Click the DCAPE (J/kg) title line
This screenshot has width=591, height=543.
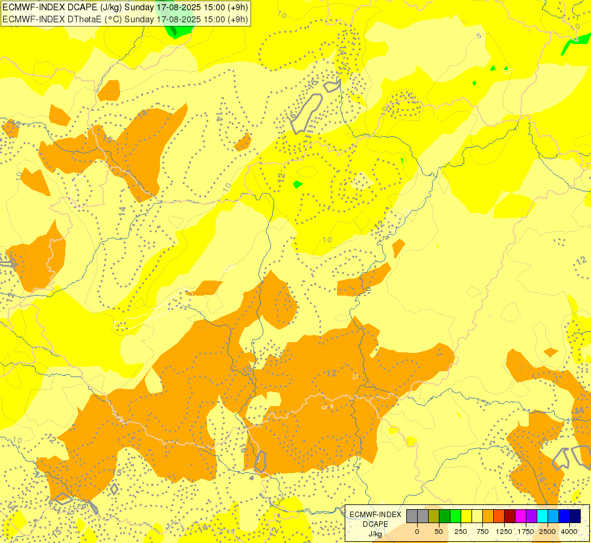point(125,7)
